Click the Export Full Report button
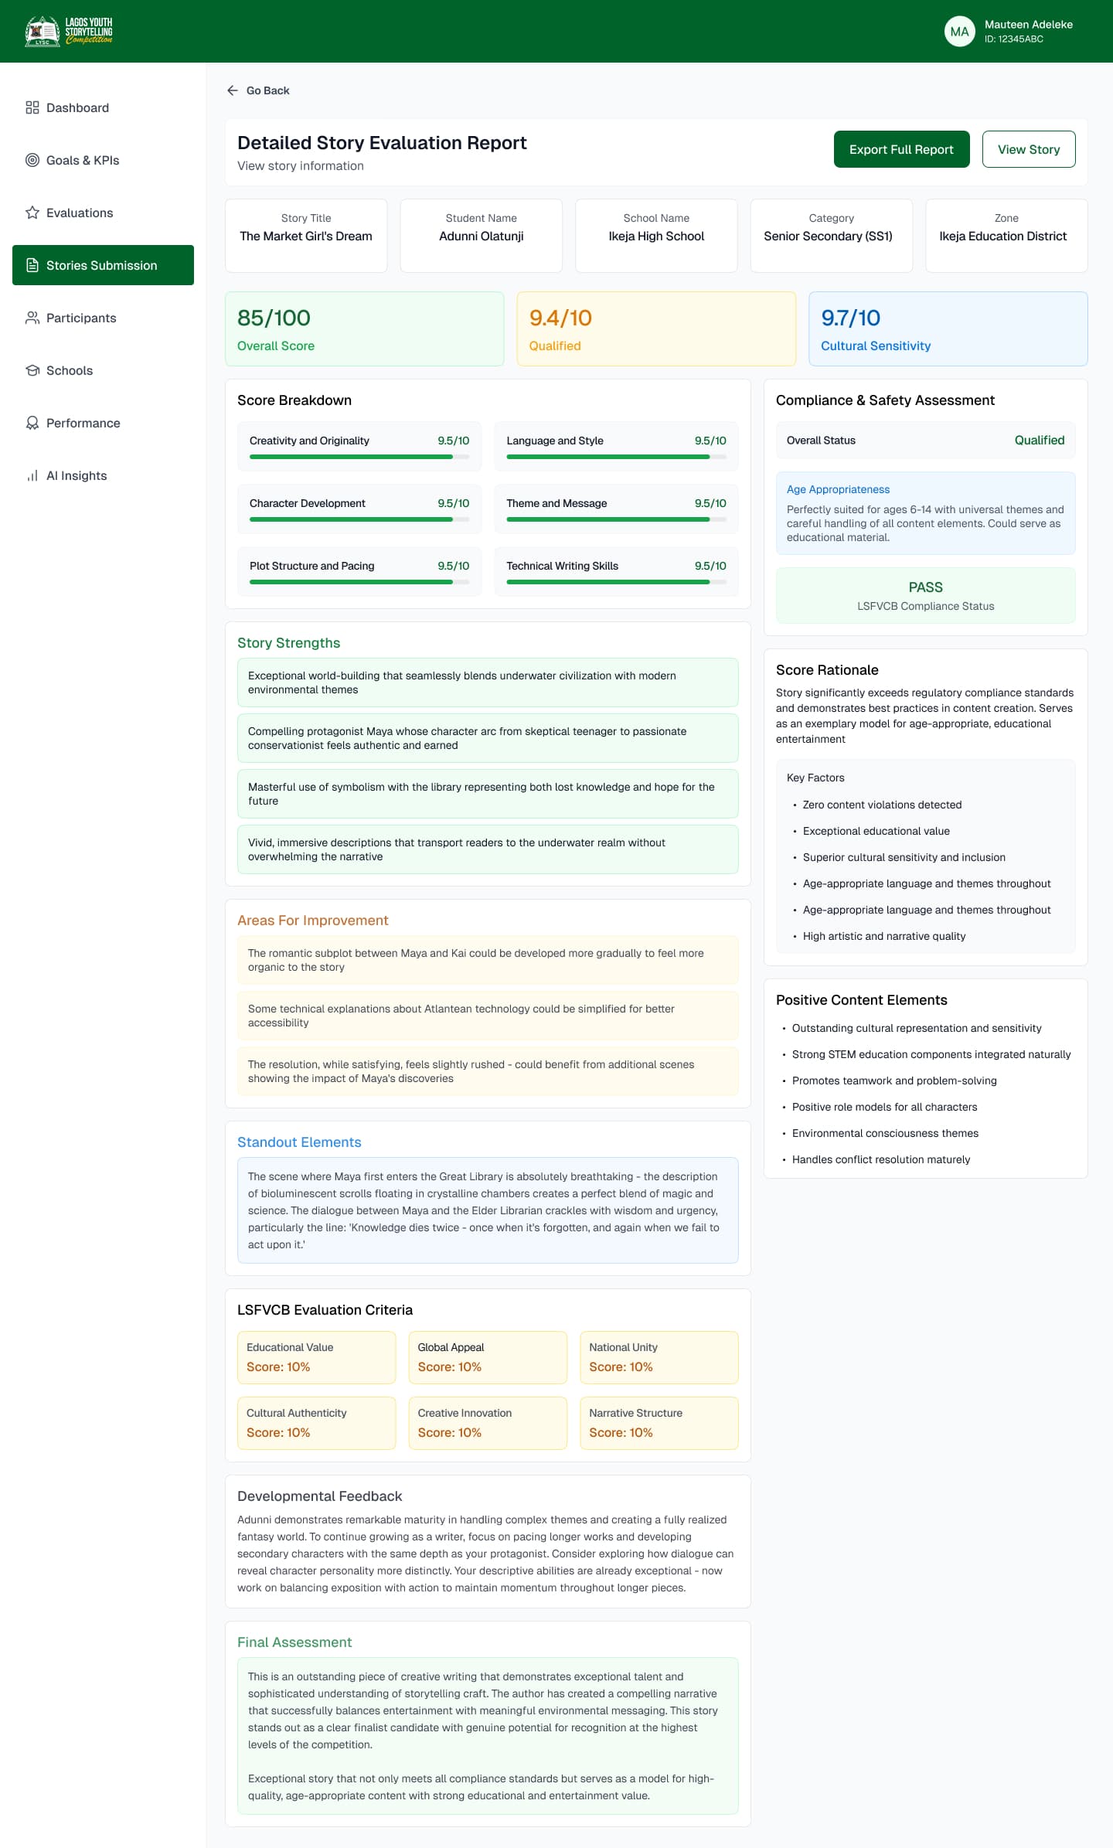This screenshot has height=1848, width=1113. click(901, 149)
